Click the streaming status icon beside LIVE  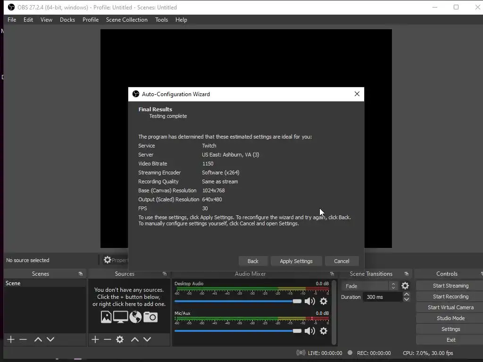pos(300,353)
